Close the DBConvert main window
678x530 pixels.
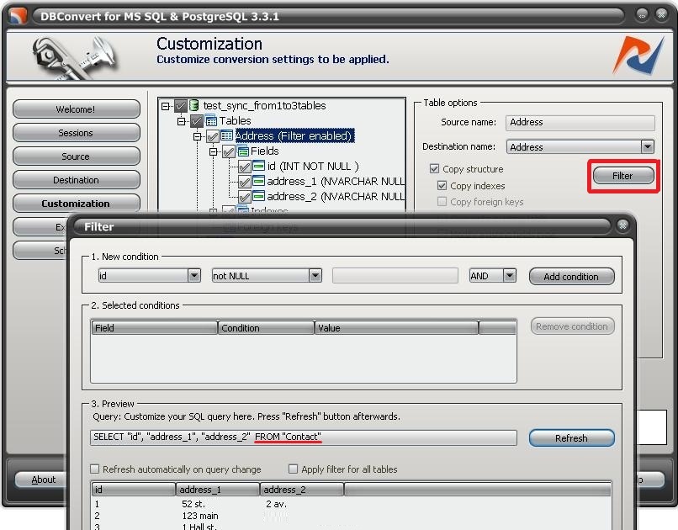(661, 15)
